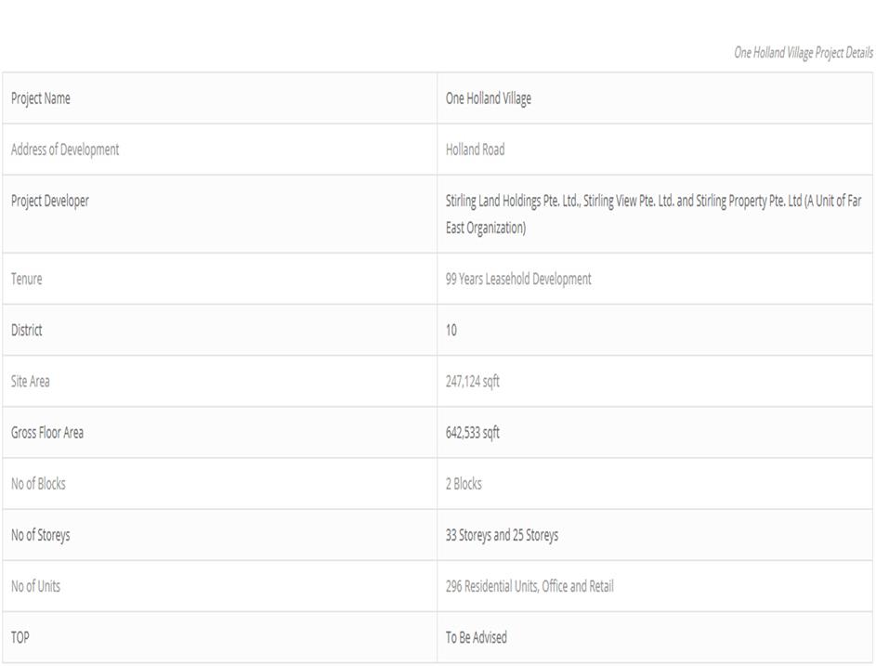The height and width of the screenshot is (666, 876).
Task: Select the 'One Holland Village' value cell
Action: [489, 98]
